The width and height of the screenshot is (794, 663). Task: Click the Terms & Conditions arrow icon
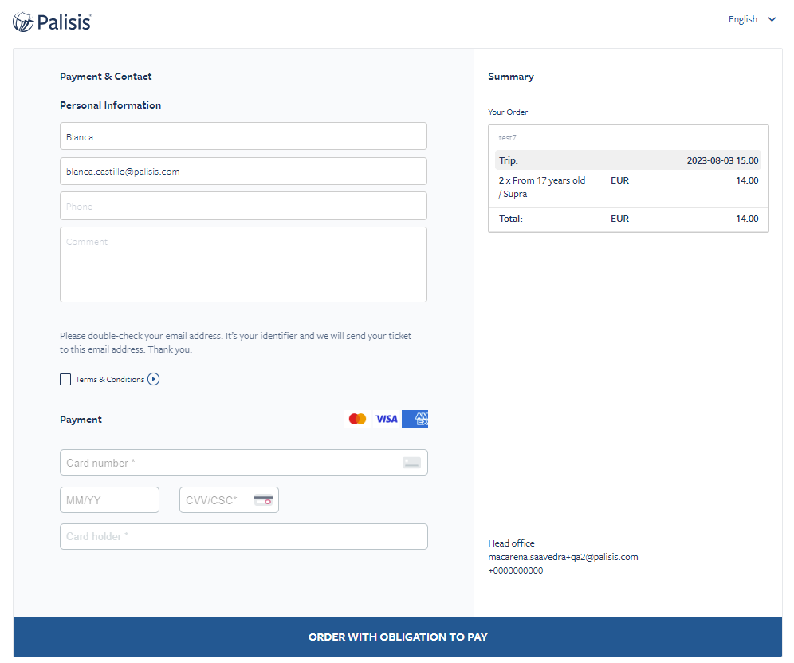[x=153, y=379]
